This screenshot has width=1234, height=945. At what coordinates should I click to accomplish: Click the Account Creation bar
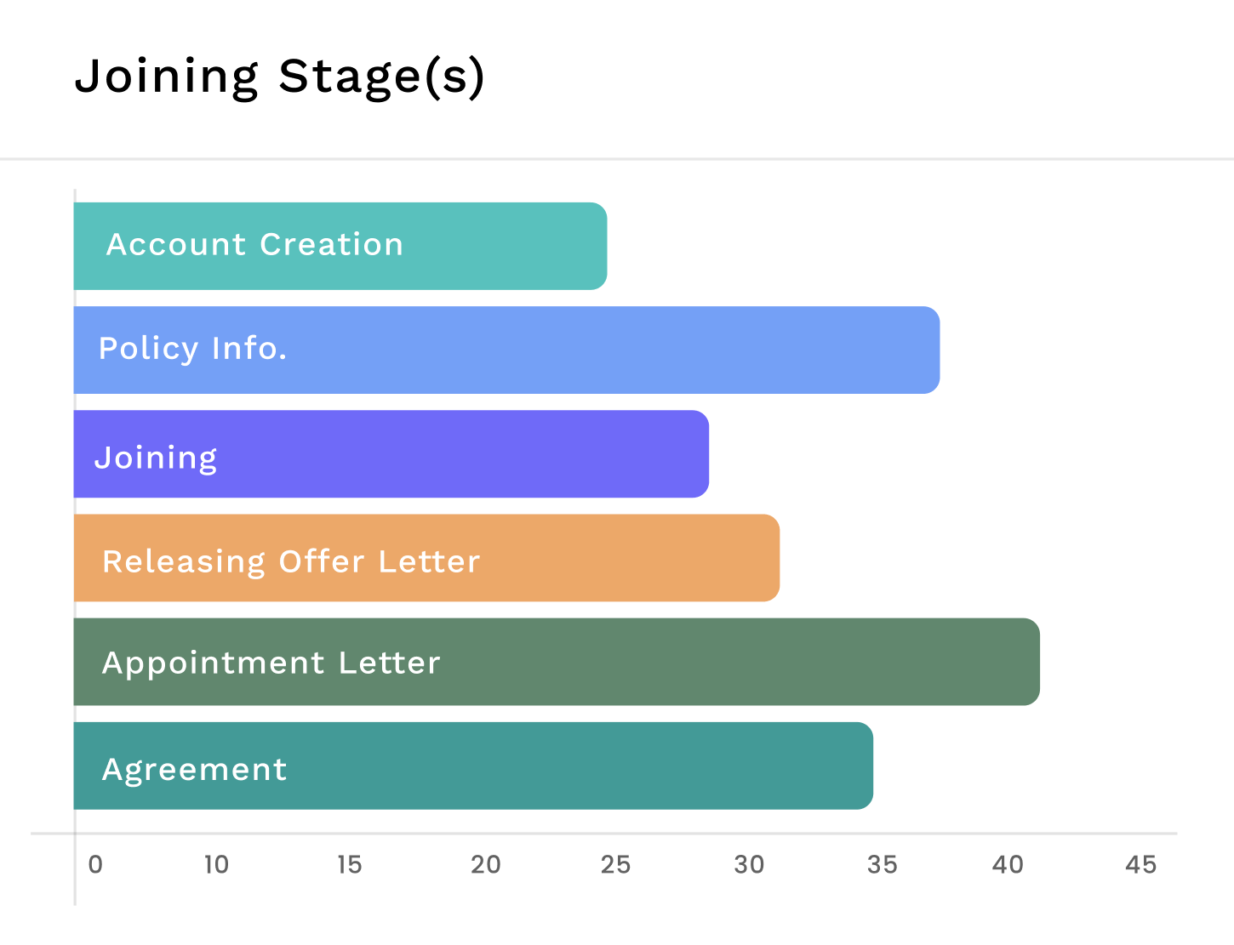click(340, 246)
